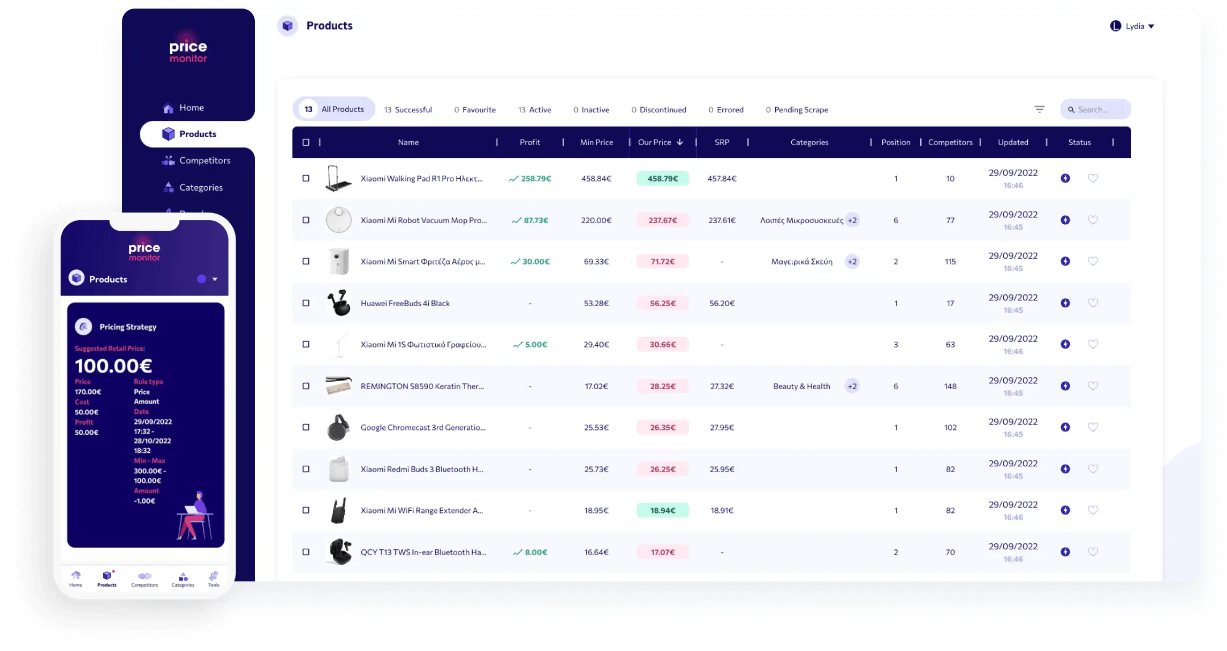Click Lydia's profile avatar icon

click(1116, 26)
